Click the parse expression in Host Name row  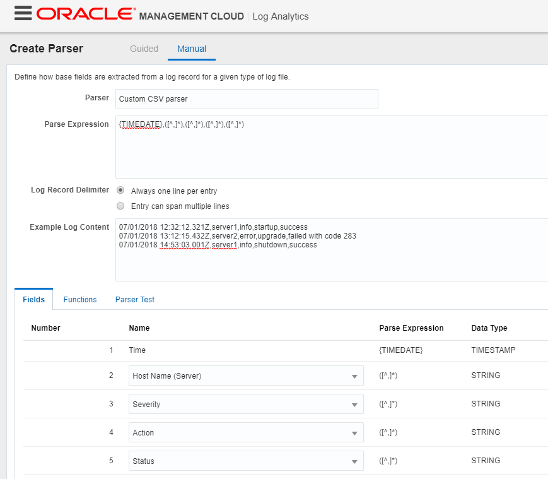click(x=388, y=376)
